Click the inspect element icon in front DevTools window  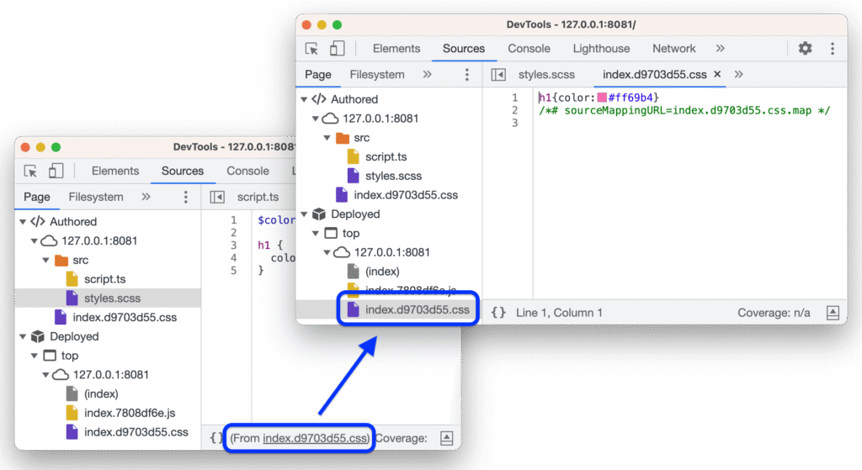(x=311, y=49)
